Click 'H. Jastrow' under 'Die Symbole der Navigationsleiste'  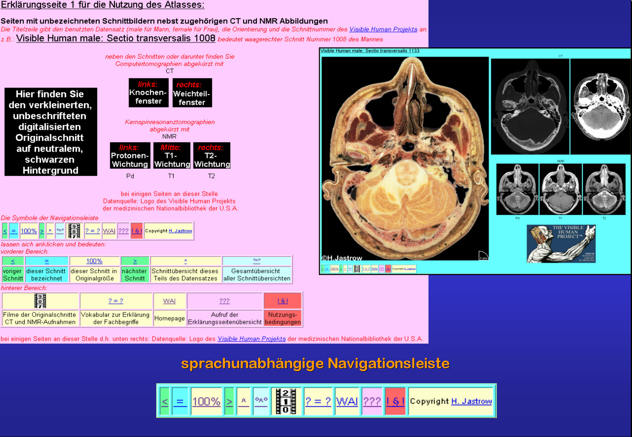pyautogui.click(x=180, y=231)
